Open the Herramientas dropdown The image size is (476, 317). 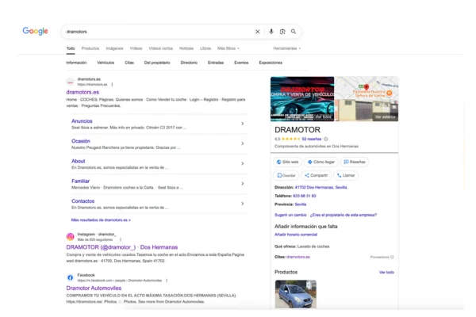(x=286, y=48)
